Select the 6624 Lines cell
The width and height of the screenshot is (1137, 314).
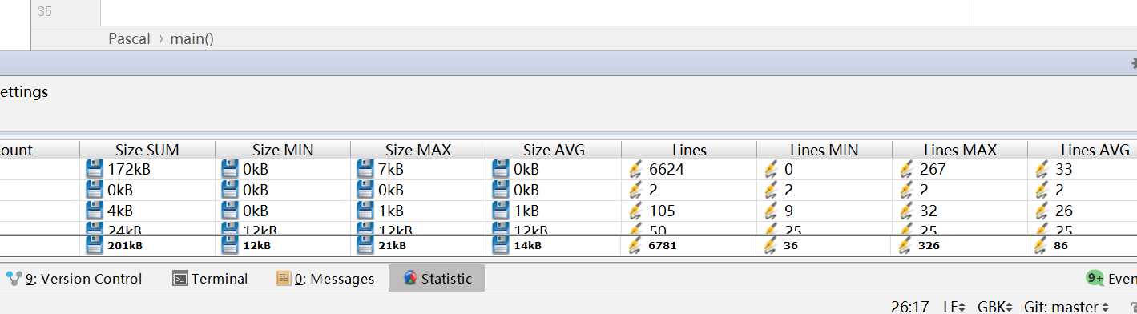pyautogui.click(x=689, y=169)
